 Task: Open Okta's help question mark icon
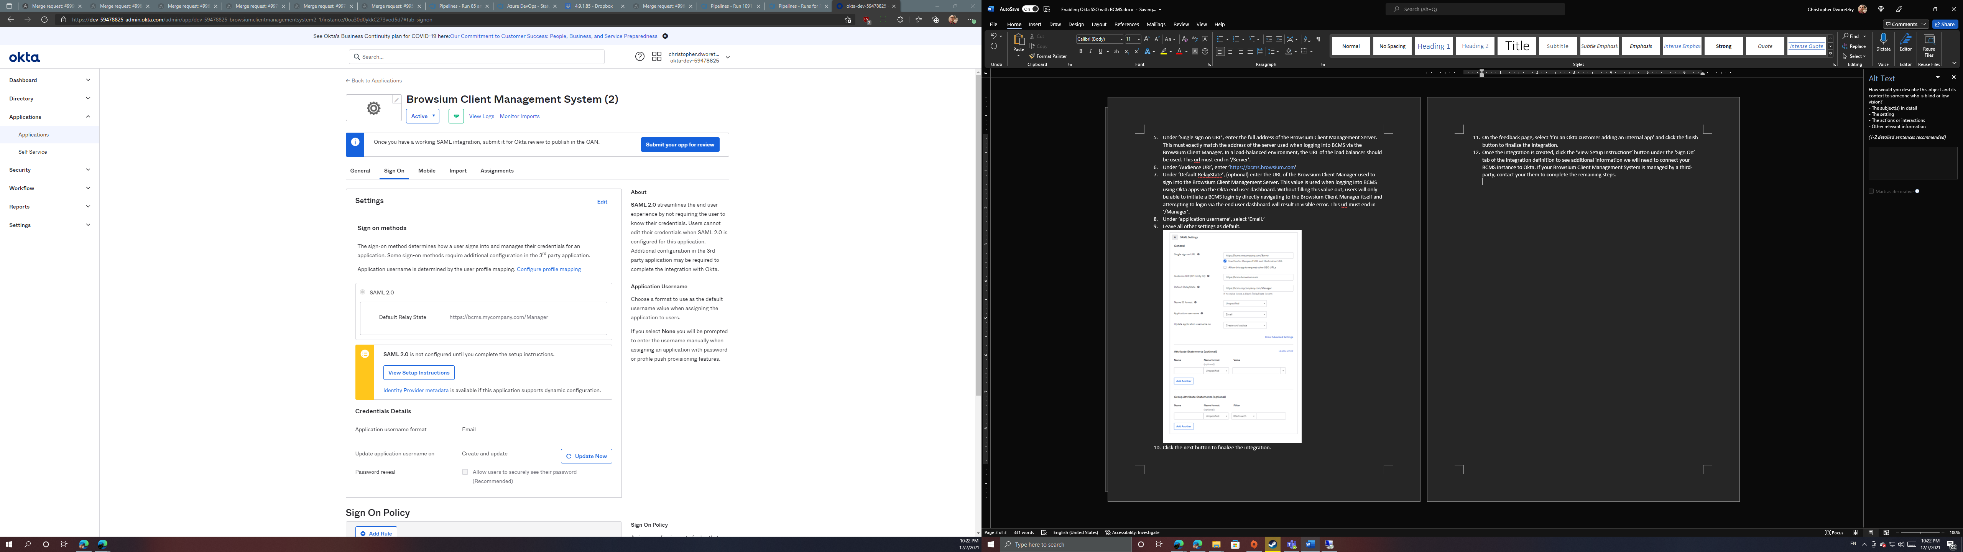coord(640,56)
